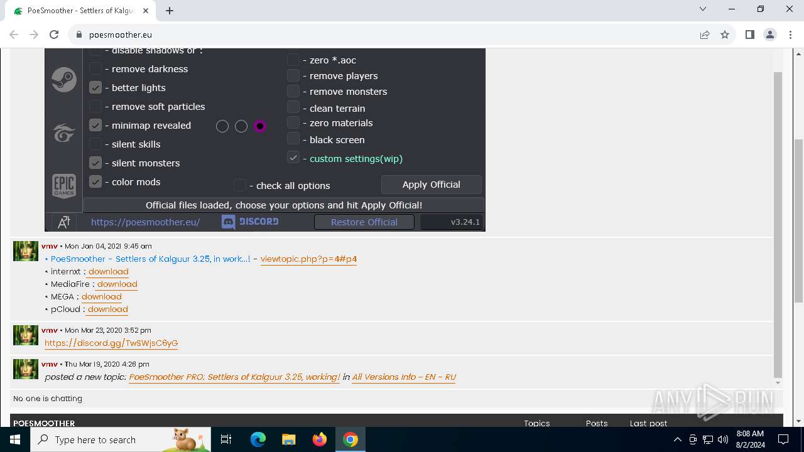Click the network icon in system tray
The height and width of the screenshot is (452, 804).
pyautogui.click(x=708, y=439)
